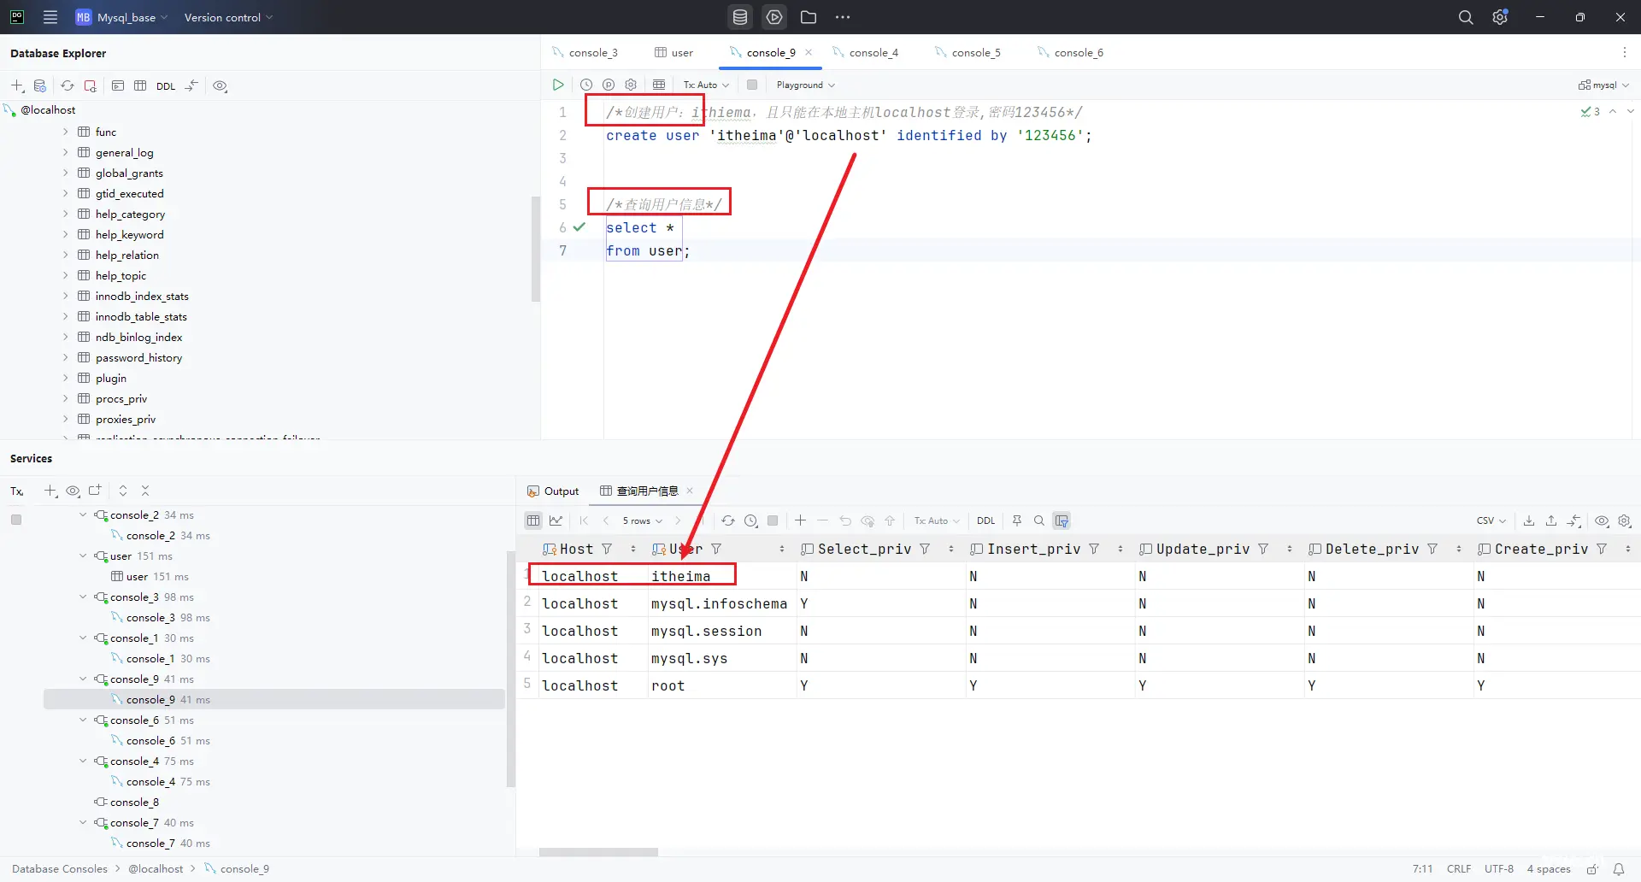Image resolution: width=1641 pixels, height=882 pixels.
Task: Click the deactivate data source red icon
Action: [x=90, y=85]
